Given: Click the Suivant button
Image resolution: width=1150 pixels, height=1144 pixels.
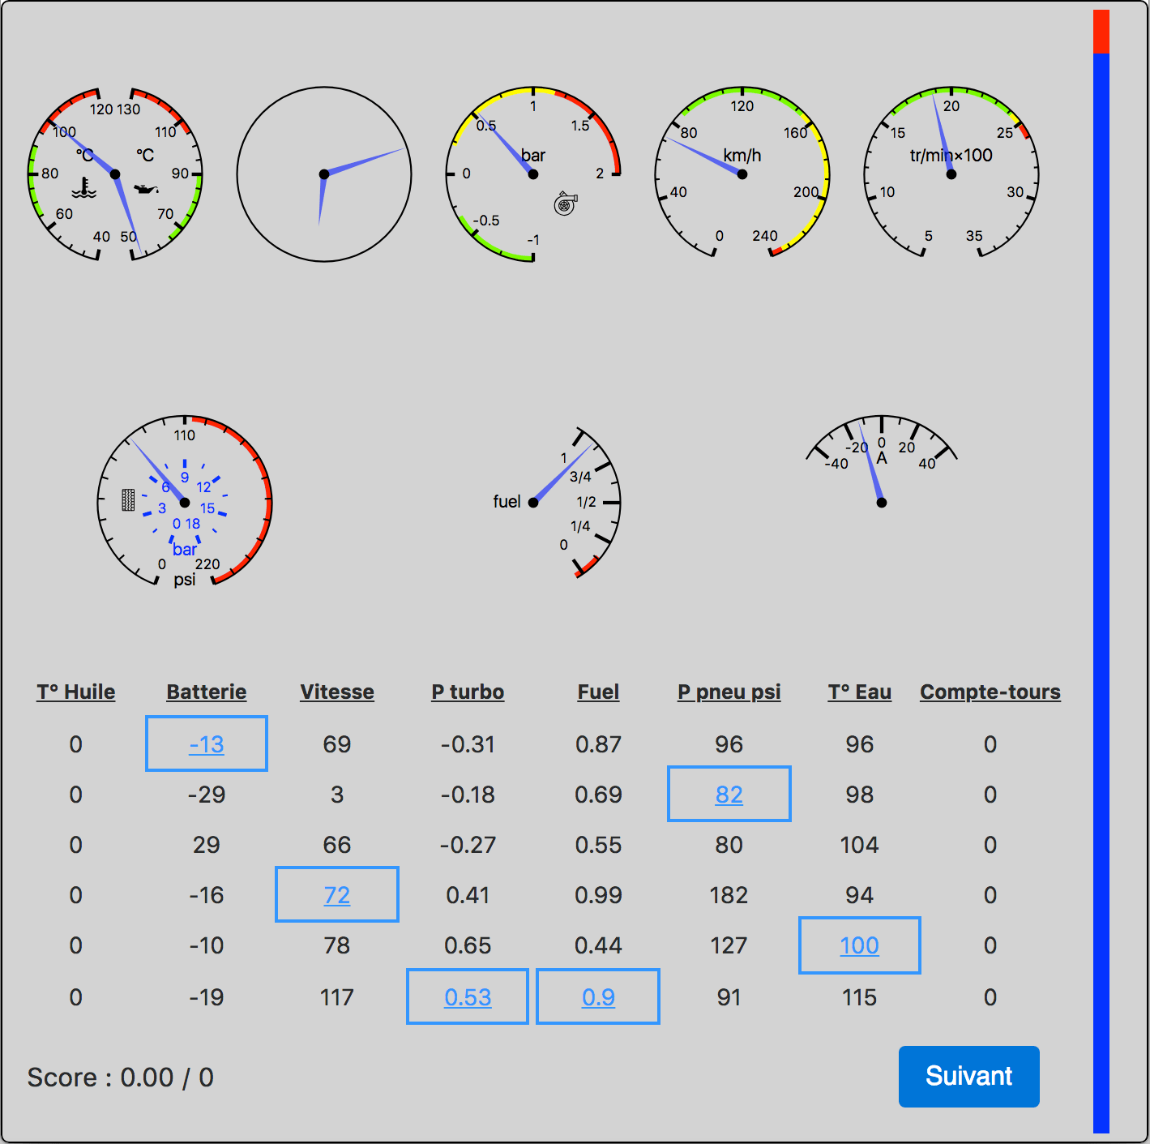Looking at the screenshot, I should point(969,1077).
